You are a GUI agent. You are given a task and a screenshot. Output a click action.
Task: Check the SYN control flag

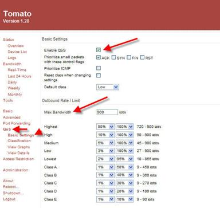114,57
